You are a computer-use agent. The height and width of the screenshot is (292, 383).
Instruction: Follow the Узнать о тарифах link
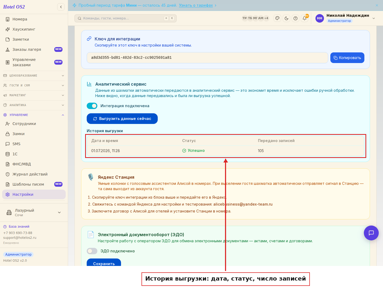(x=196, y=5)
